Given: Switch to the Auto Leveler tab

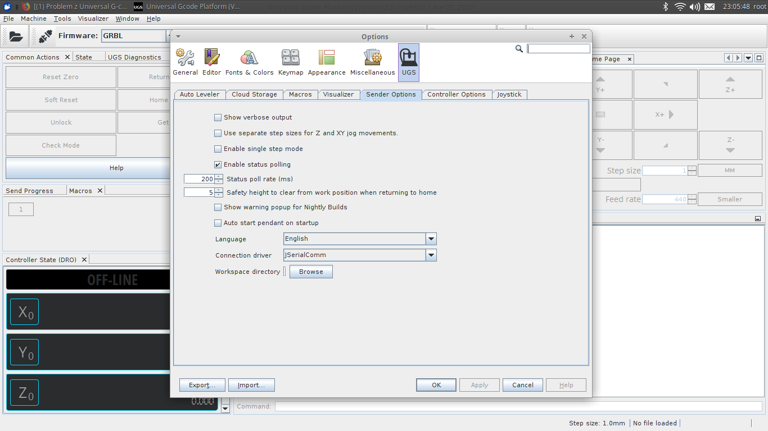Looking at the screenshot, I should pyautogui.click(x=200, y=94).
